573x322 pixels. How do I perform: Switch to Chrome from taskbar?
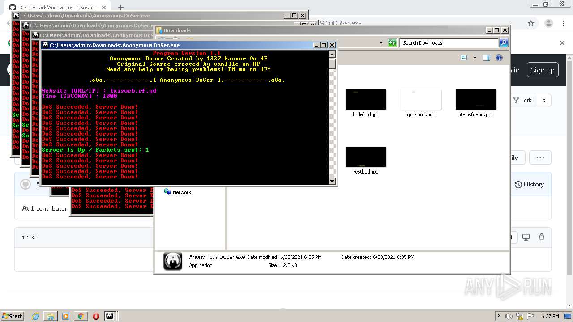coord(81,316)
